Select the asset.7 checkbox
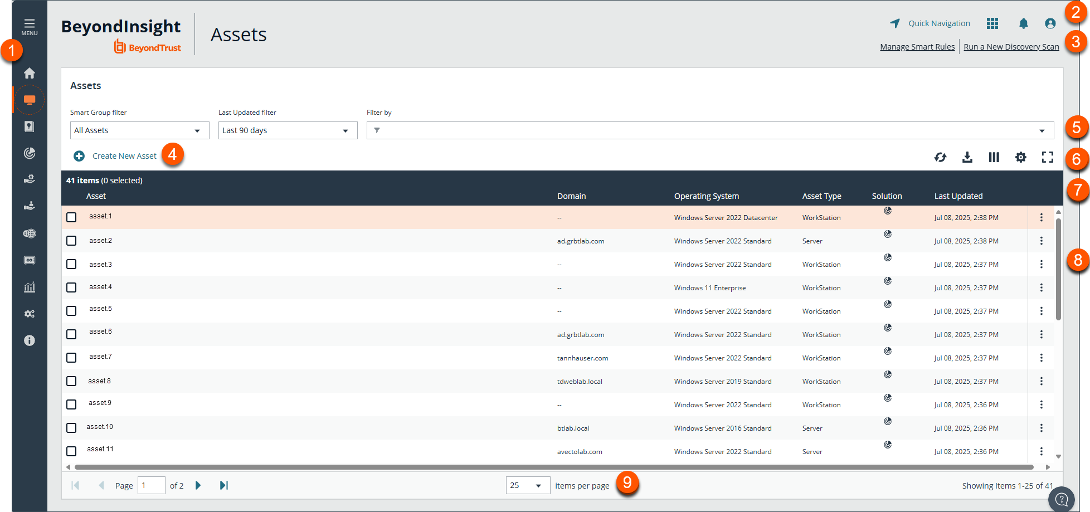1090x512 pixels. point(71,358)
